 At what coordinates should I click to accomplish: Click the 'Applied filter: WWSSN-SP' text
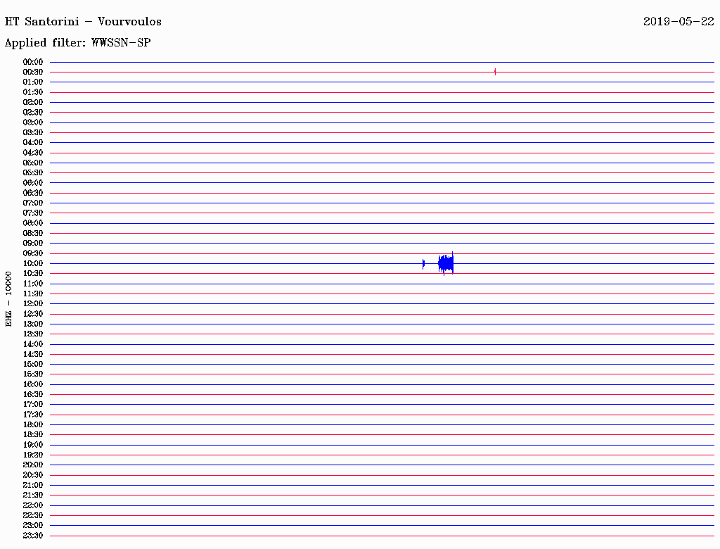click(77, 43)
